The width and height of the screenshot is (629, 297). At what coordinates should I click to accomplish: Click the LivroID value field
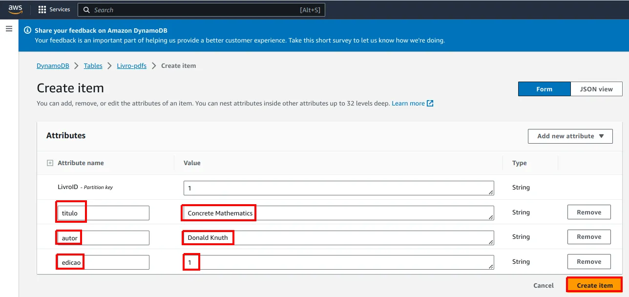point(339,188)
